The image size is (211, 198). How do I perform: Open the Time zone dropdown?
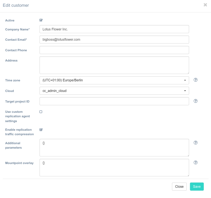(x=114, y=80)
